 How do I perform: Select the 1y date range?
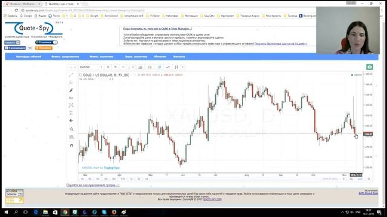click(x=131, y=179)
